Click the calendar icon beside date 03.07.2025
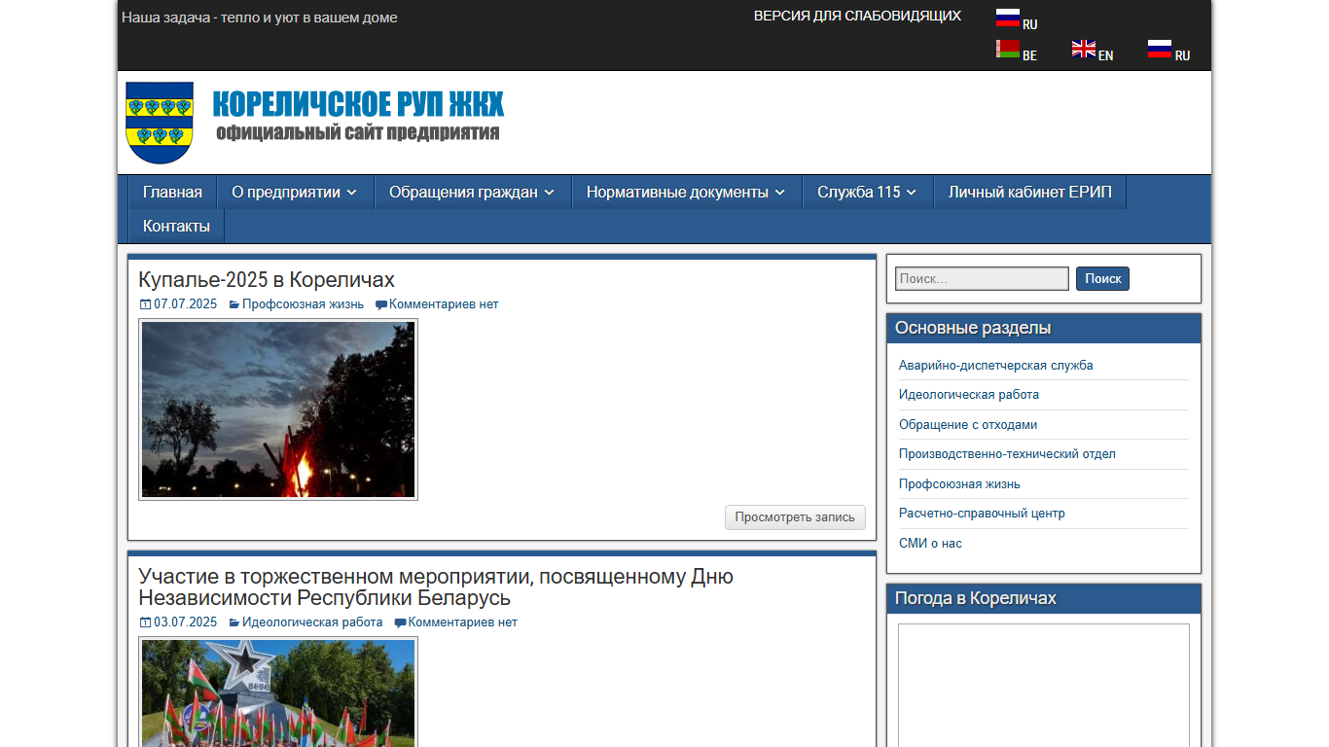 (x=145, y=622)
